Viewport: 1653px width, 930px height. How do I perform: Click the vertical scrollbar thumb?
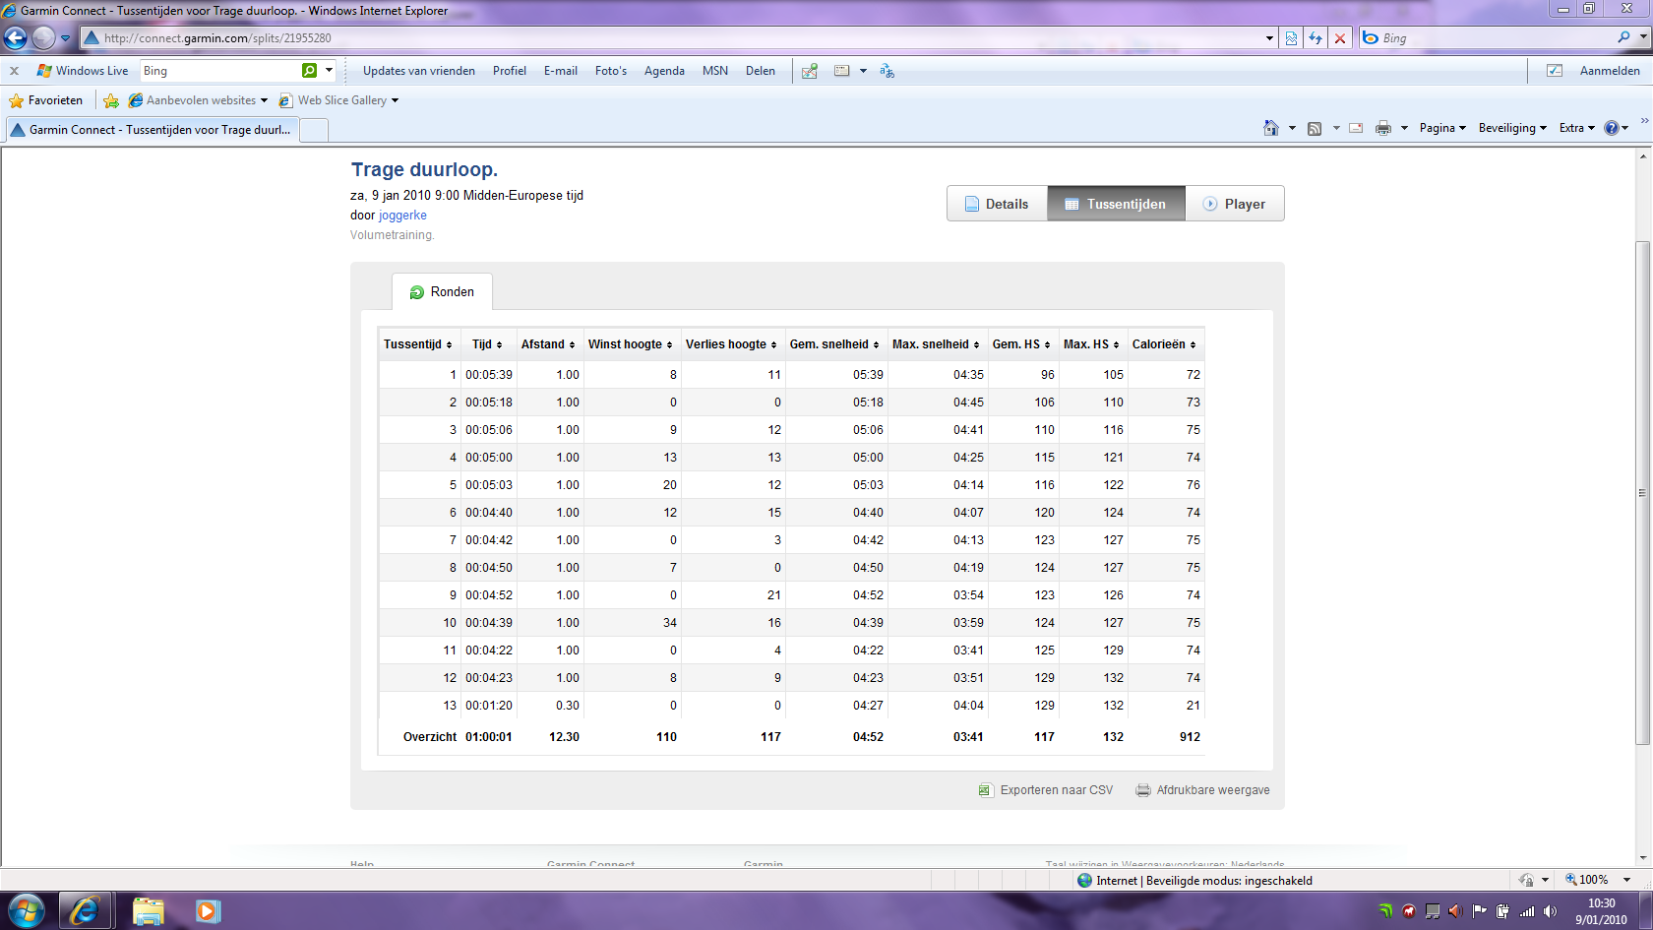[x=1642, y=492]
